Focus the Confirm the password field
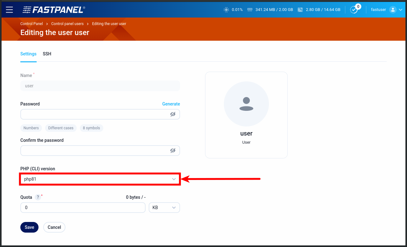Screen dimensions: 407x247 100,151
